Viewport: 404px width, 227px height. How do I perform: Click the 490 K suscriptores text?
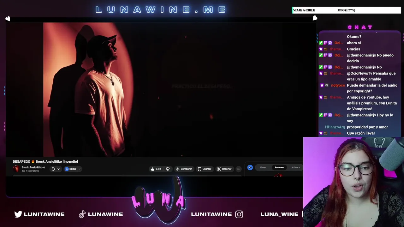30,171
